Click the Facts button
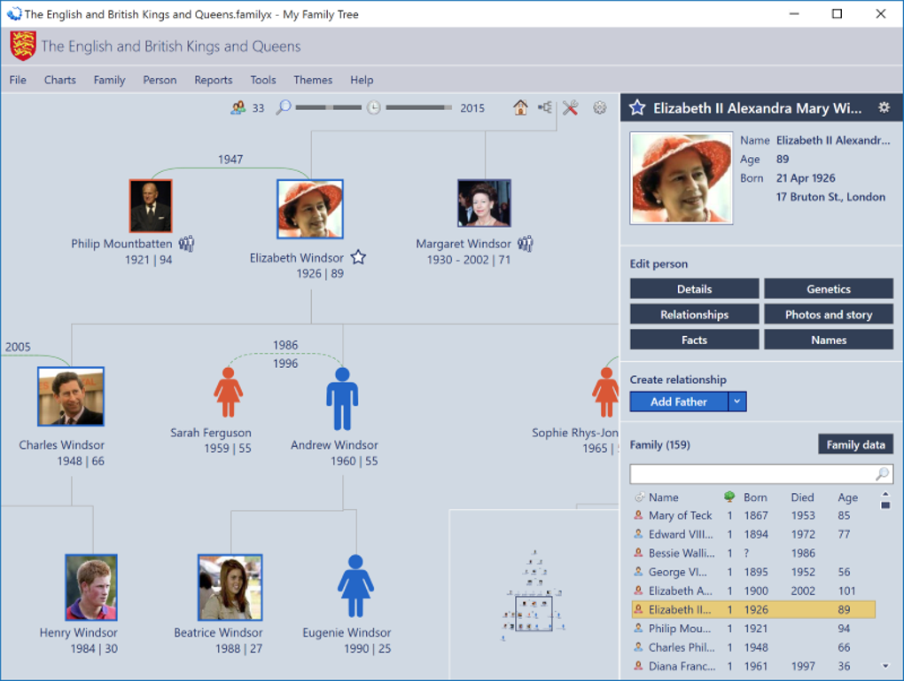The height and width of the screenshot is (681, 904). pos(694,340)
